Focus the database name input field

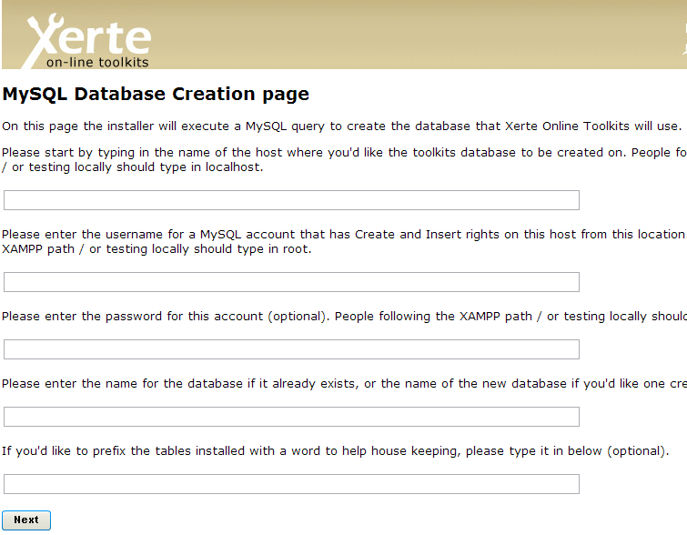pyautogui.click(x=291, y=417)
